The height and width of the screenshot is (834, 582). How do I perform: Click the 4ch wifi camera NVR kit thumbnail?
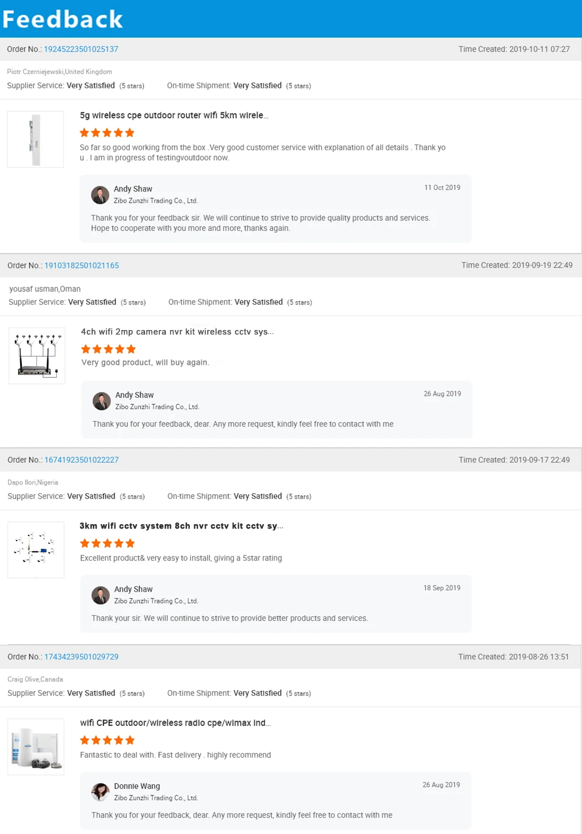[37, 356]
